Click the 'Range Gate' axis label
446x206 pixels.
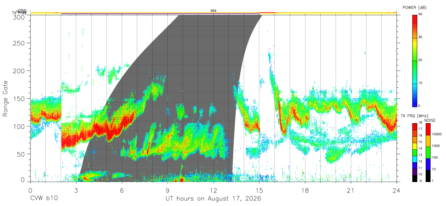pos(5,99)
